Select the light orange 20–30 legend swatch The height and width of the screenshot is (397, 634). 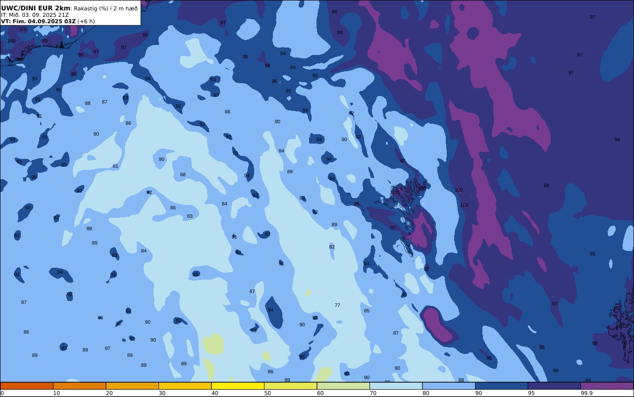tap(132, 386)
